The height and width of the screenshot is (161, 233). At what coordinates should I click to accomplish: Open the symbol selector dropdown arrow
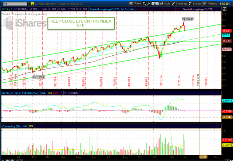coord(28,4)
